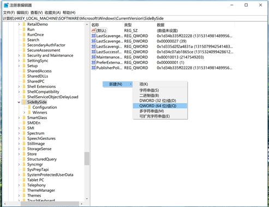The height and width of the screenshot is (207, 269).
Task: Open the 收藏夹(A) menu
Action: [52, 13]
